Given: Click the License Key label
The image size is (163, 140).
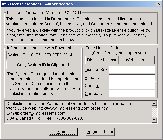Looking at the screenshot, I should (x=96, y=70).
